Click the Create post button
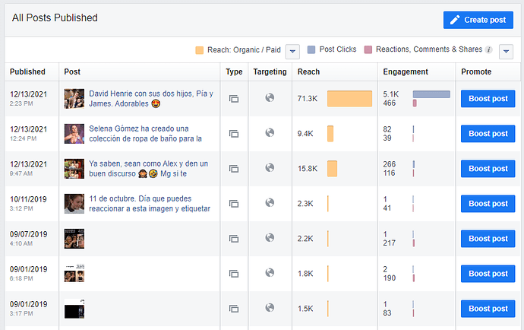Screen dimensions: 524x330 (x=478, y=20)
